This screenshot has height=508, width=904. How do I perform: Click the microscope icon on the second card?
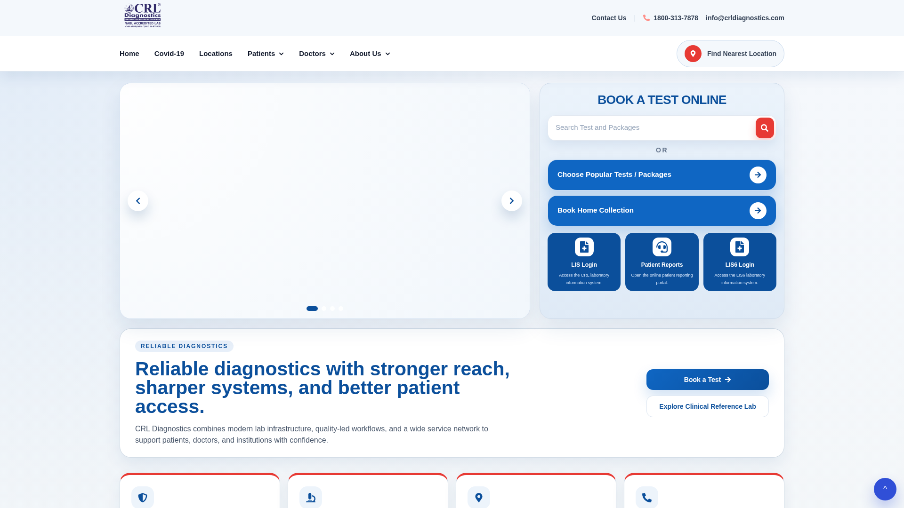(310, 497)
